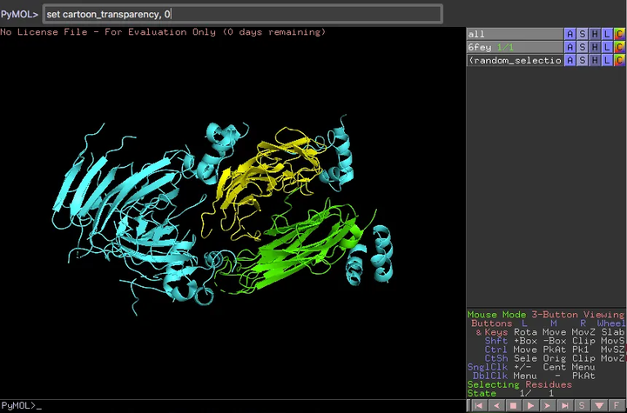627x413 pixels.
Task: Toggle the (random_selectio entry on or off
Action: (515, 60)
